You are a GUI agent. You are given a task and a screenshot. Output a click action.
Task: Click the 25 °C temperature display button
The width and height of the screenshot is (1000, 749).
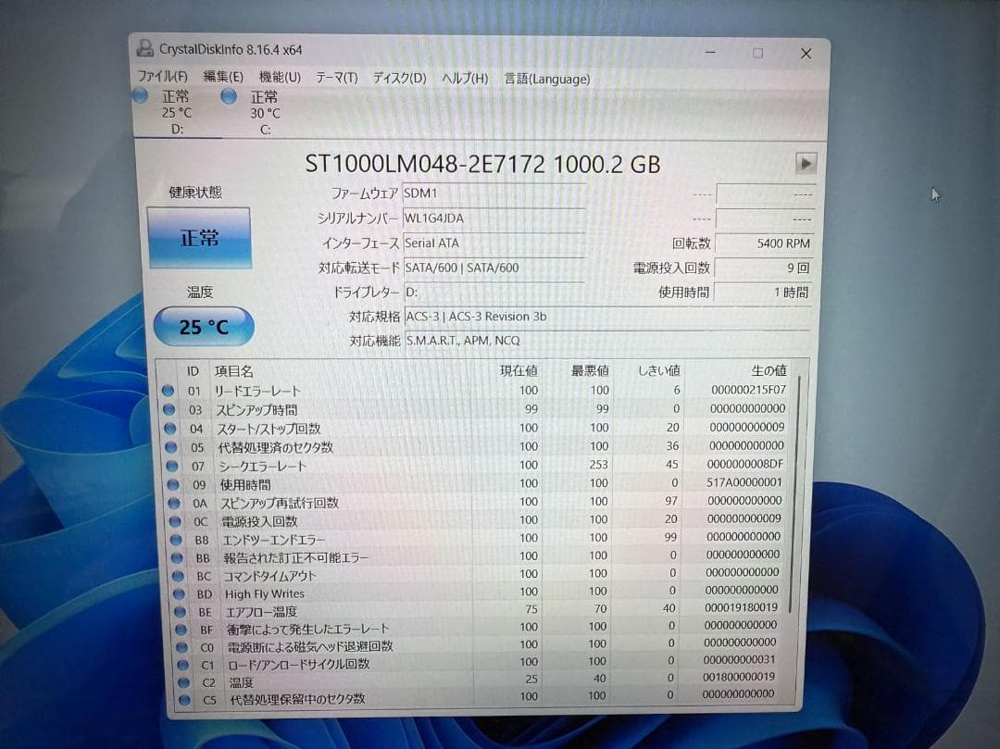point(203,326)
